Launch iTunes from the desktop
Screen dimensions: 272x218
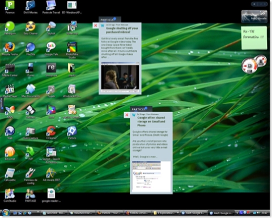31,70
